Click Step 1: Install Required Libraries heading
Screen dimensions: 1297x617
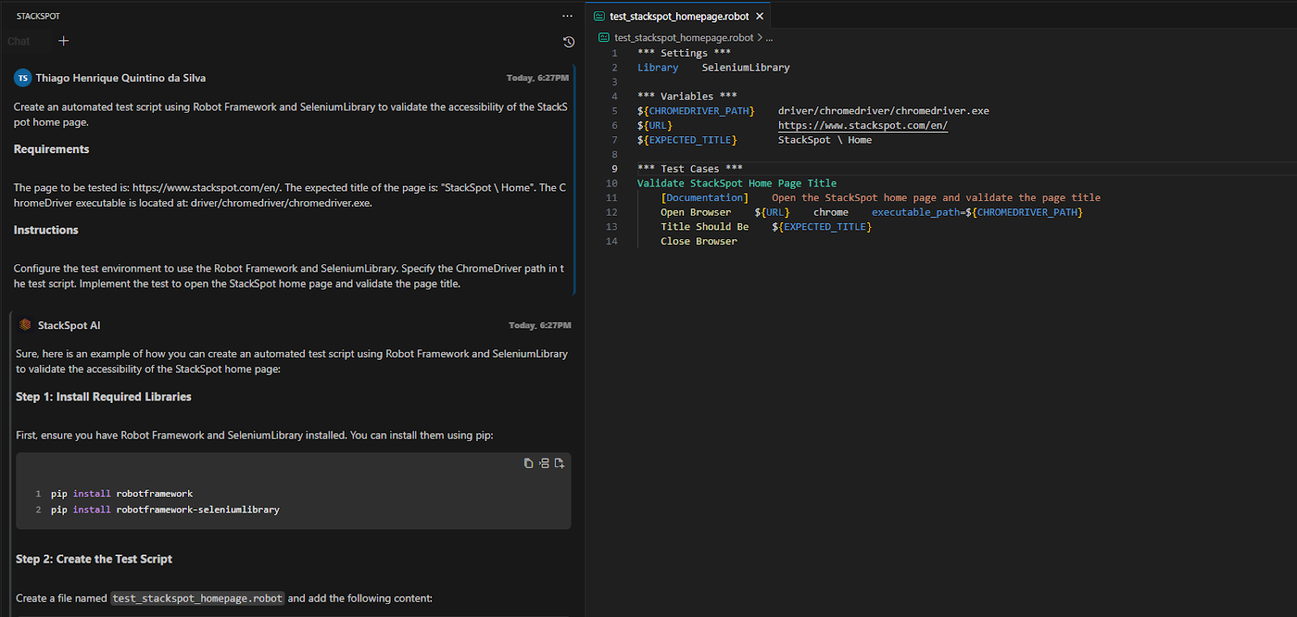[104, 396]
